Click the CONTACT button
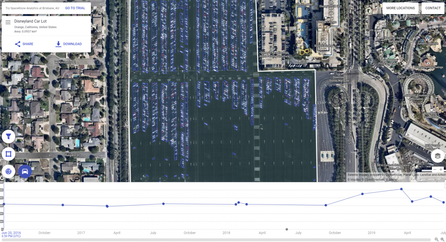 click(433, 8)
